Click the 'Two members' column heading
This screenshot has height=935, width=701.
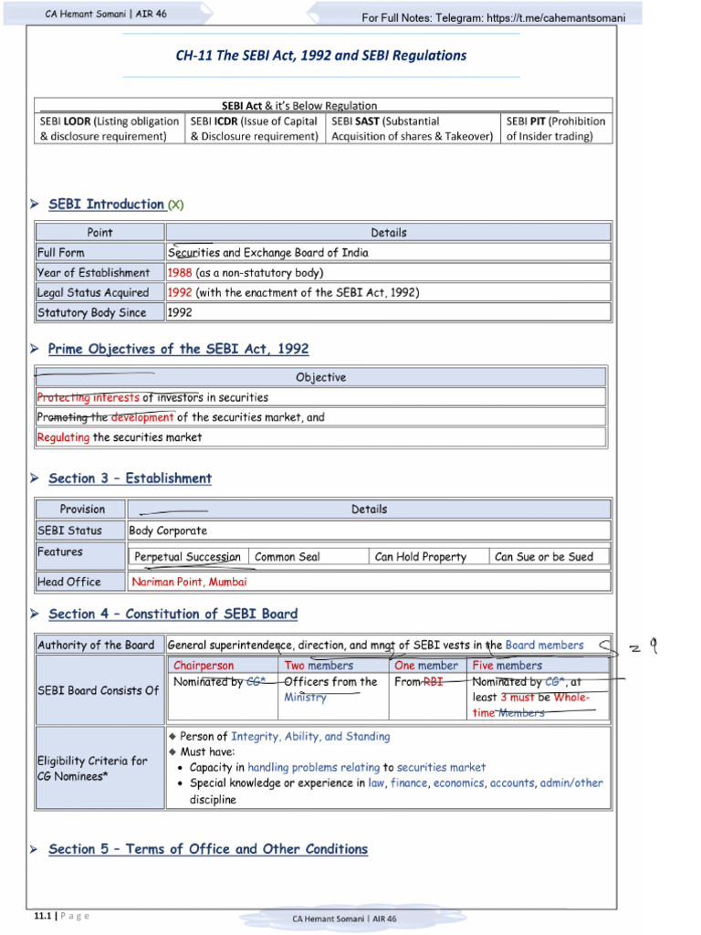coord(319,665)
